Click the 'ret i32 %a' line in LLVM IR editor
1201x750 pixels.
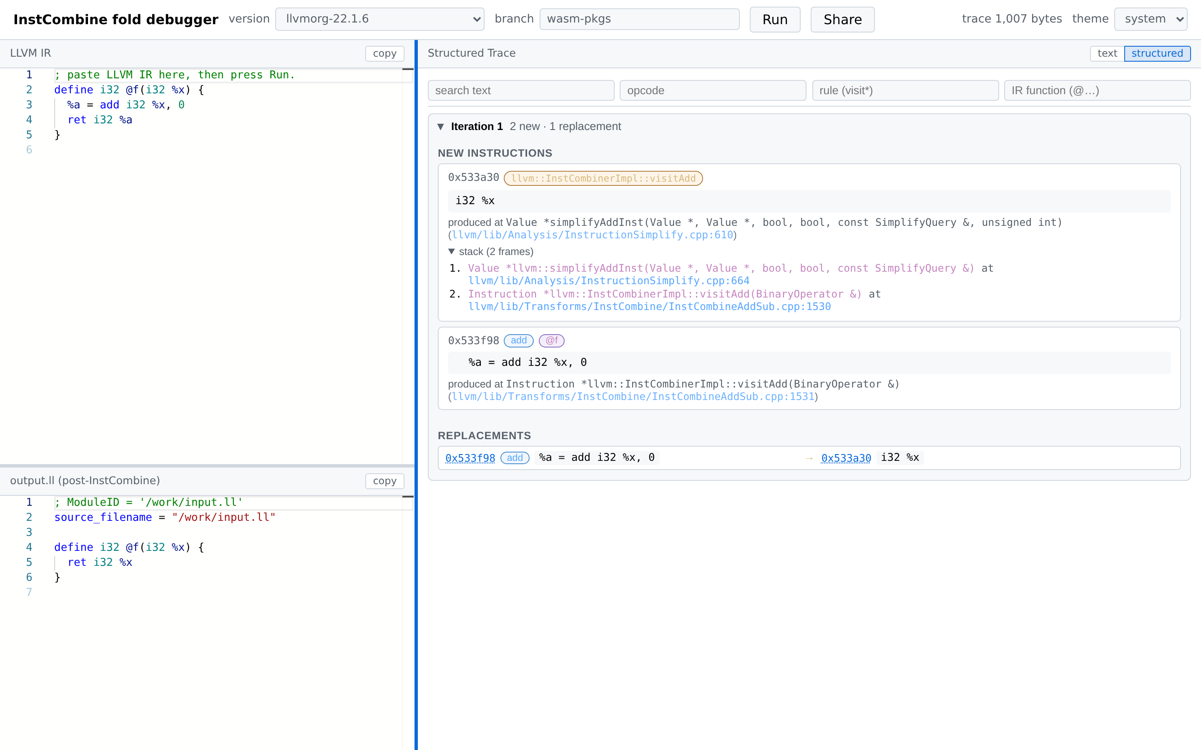pos(100,120)
